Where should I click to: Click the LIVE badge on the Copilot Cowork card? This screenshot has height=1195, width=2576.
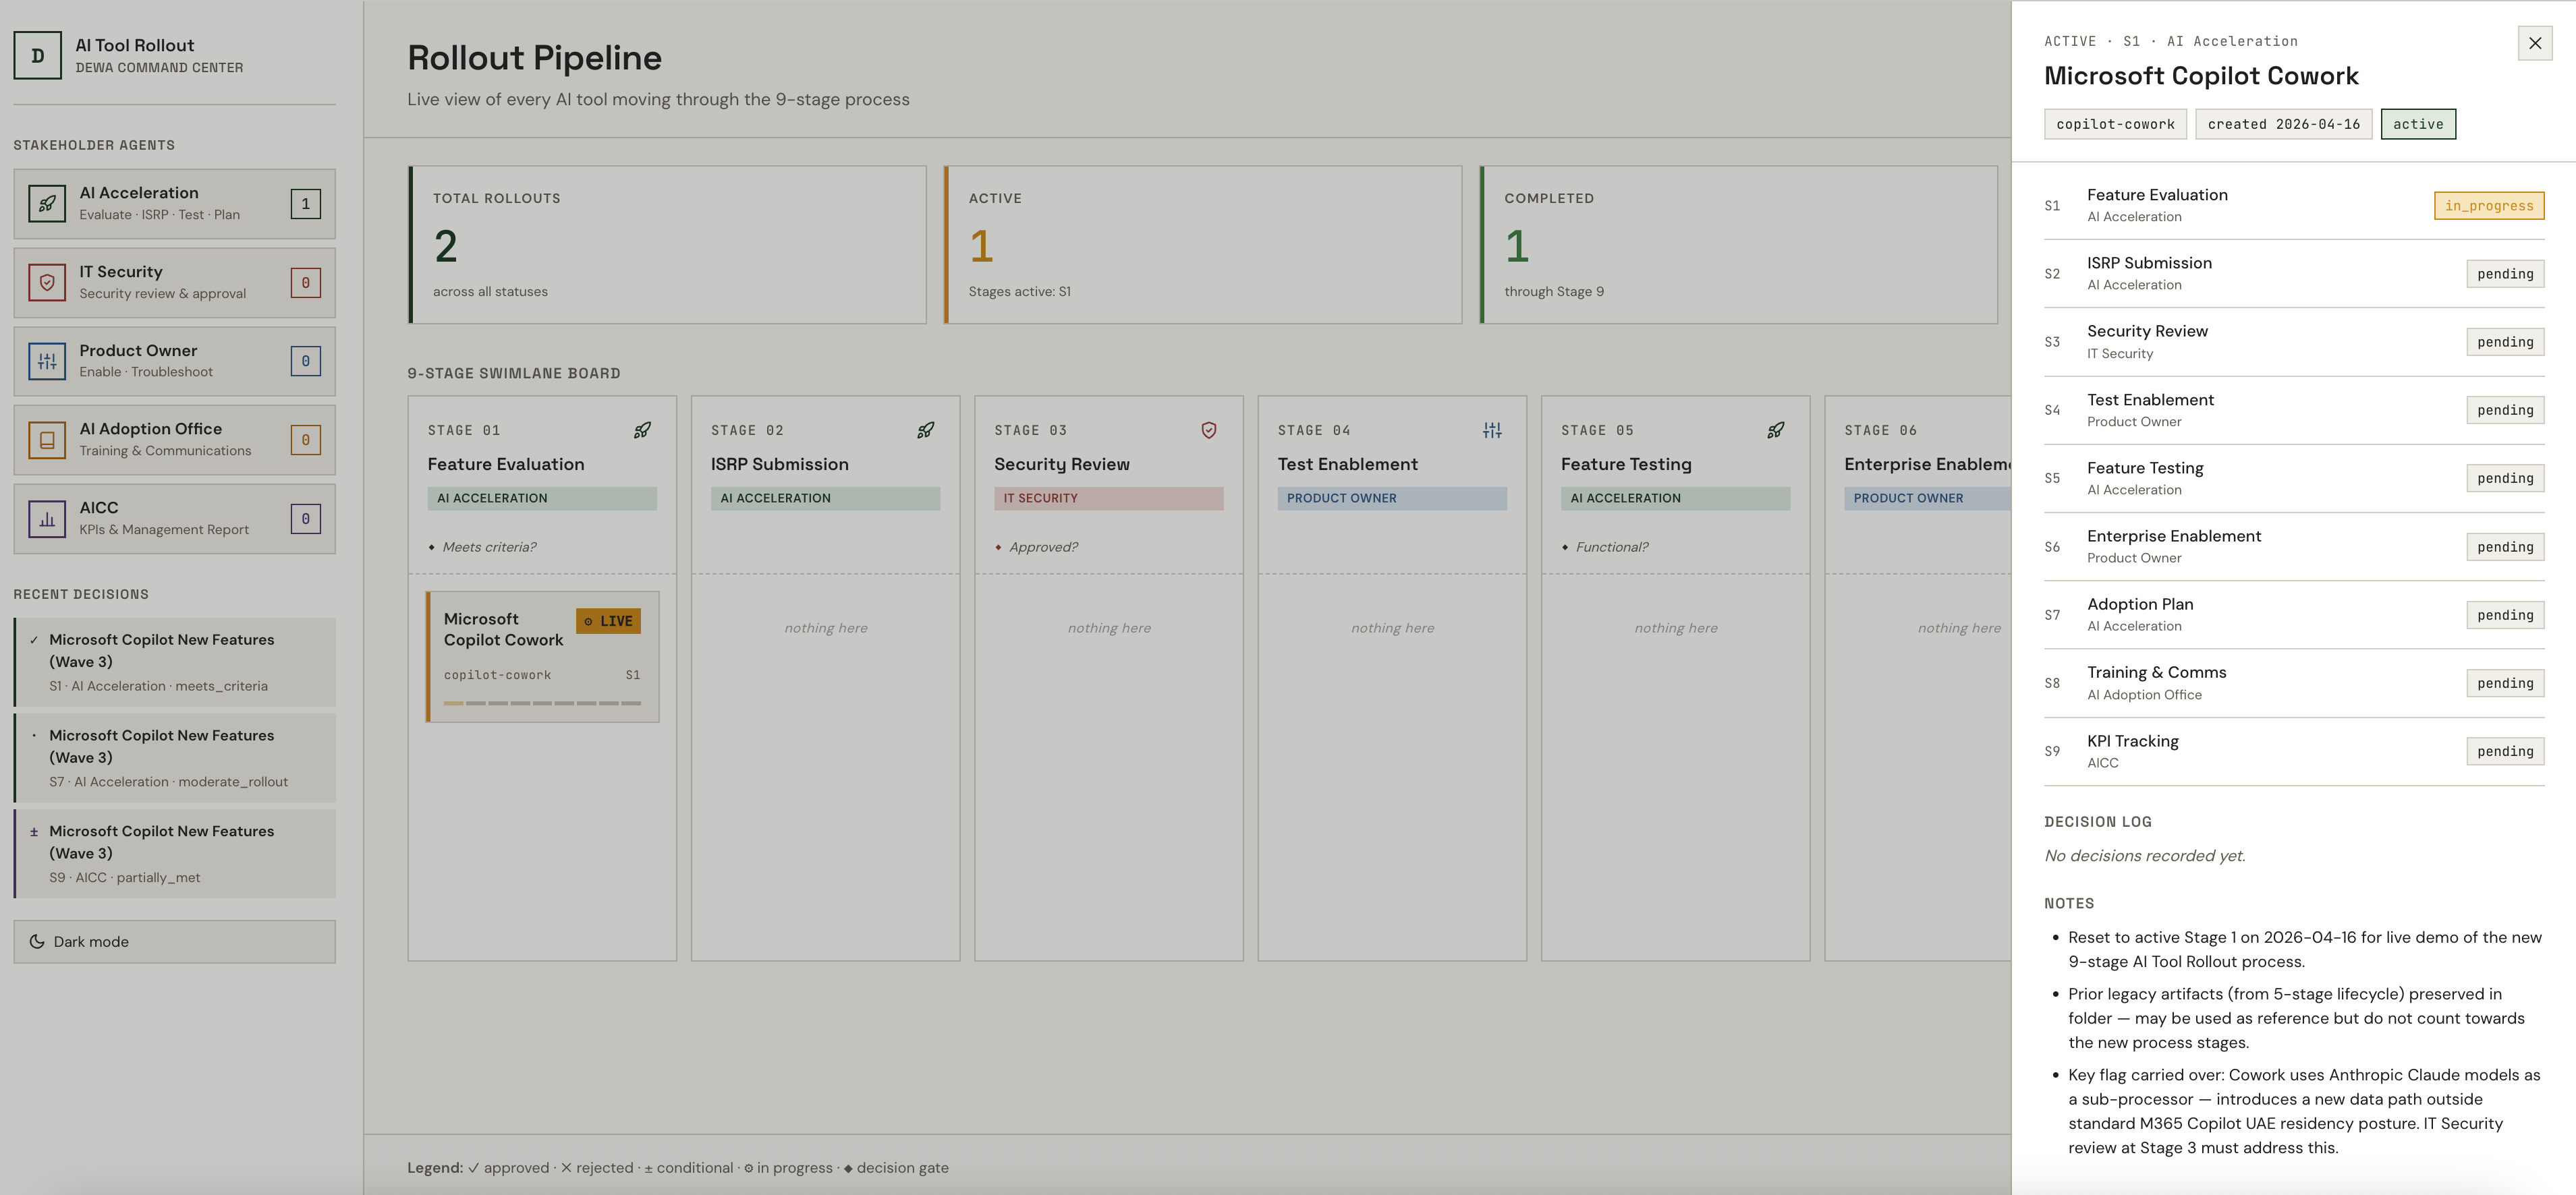pos(608,622)
